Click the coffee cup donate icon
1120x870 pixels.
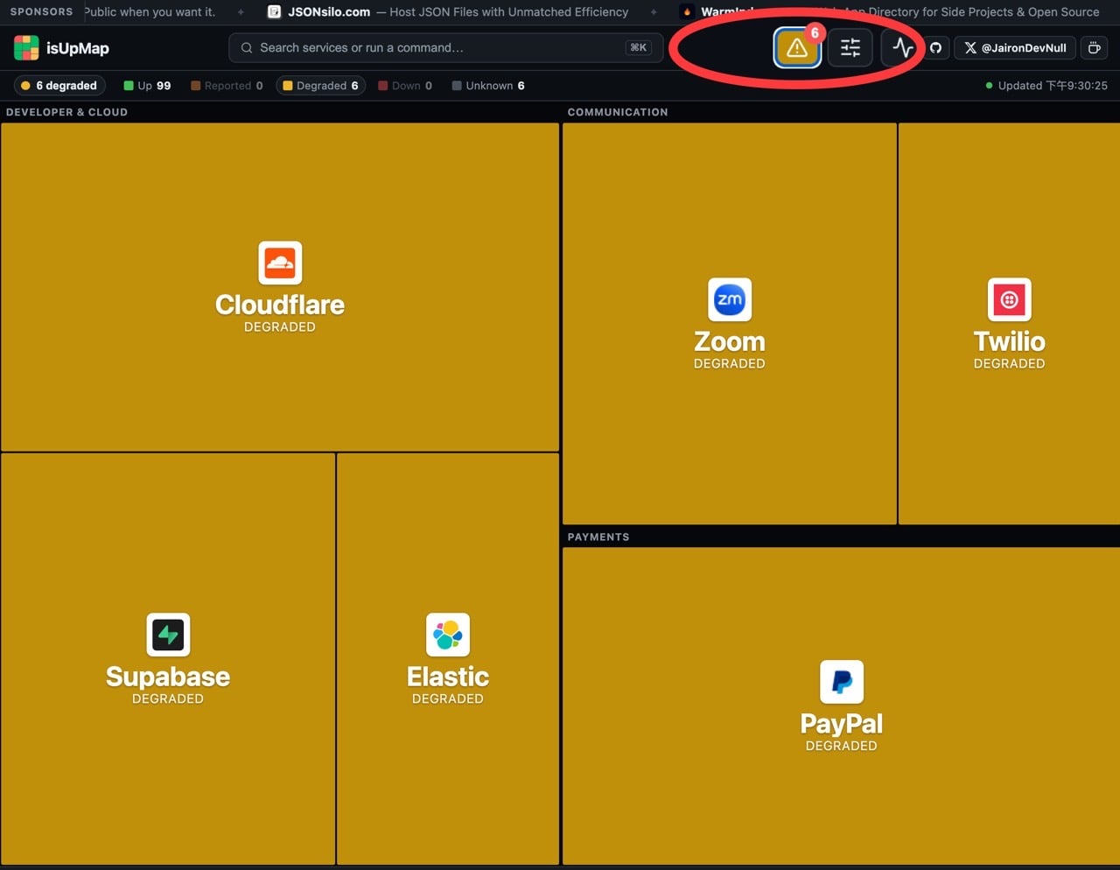pyautogui.click(x=1094, y=48)
